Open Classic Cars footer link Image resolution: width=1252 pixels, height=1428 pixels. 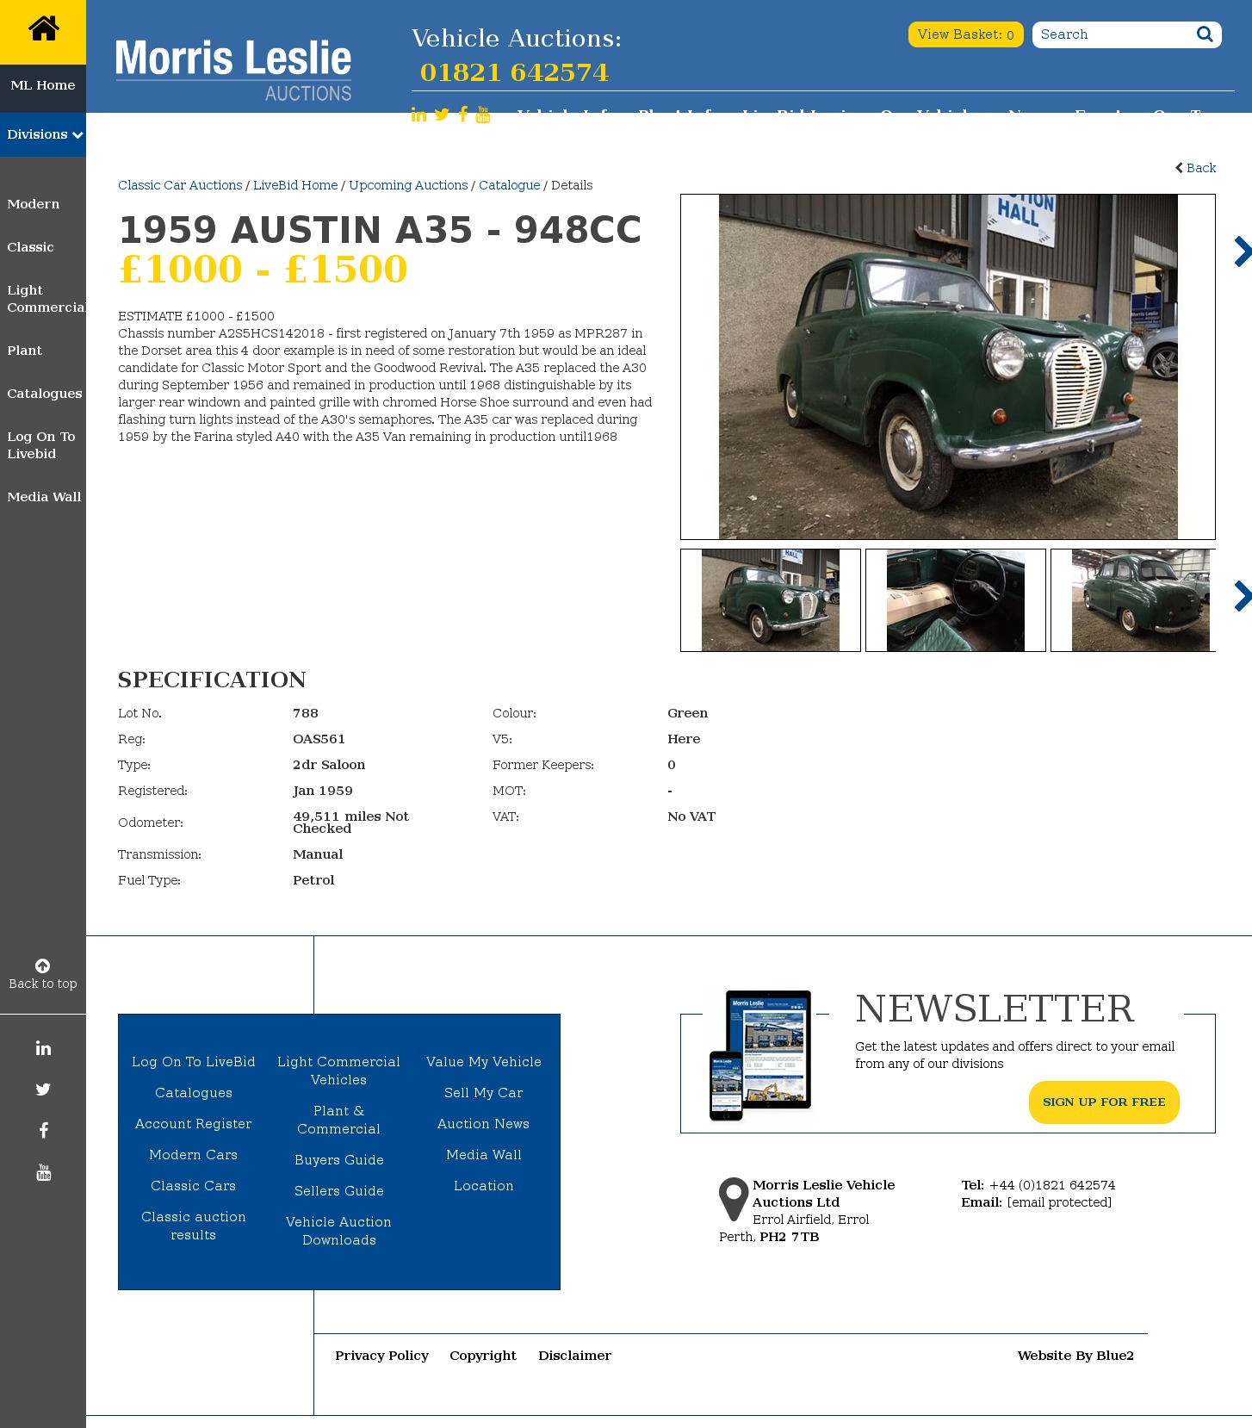click(x=194, y=1186)
